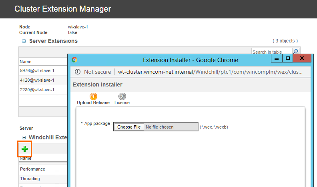Collapse the Windchill Extensions section
317x187 pixels.
click(x=24, y=137)
